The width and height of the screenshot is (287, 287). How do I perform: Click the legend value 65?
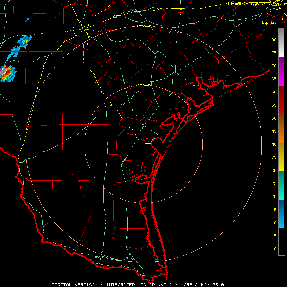pos(274,79)
